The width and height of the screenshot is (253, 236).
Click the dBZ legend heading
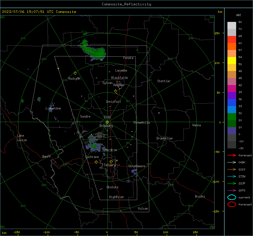pos(238,15)
